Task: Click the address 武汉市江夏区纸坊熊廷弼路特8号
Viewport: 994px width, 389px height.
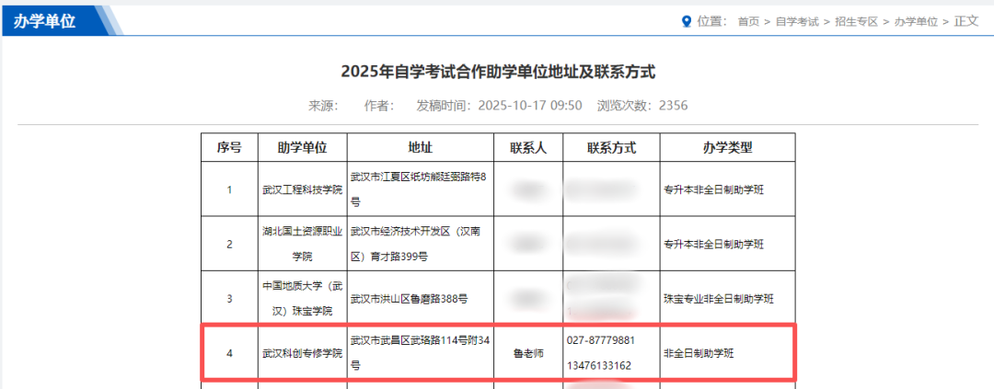Action: [x=419, y=189]
